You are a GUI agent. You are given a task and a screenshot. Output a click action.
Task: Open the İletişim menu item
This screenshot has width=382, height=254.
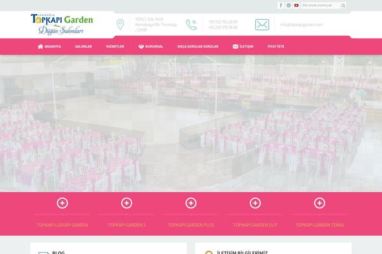(x=246, y=46)
